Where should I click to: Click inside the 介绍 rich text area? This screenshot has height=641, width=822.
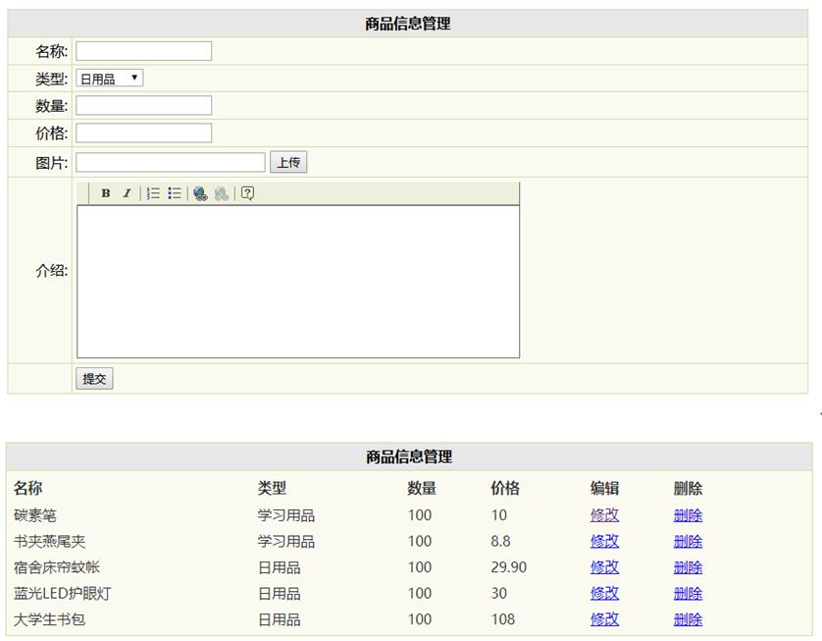tap(298, 282)
